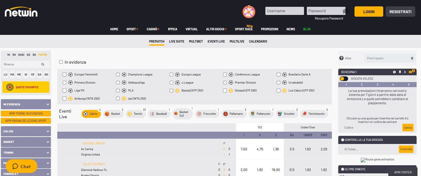Expand the Calcio sidebar section
The width and height of the screenshot is (421, 176).
pyautogui.click(x=26, y=131)
